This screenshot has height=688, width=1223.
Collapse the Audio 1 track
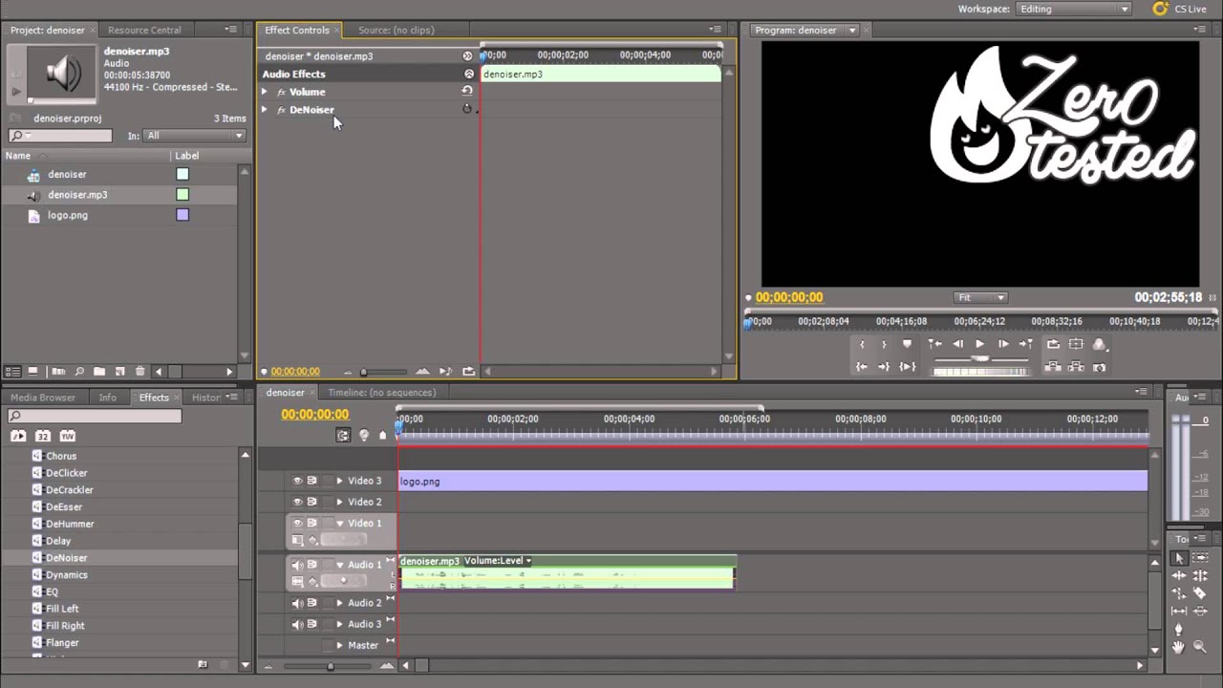click(x=339, y=565)
